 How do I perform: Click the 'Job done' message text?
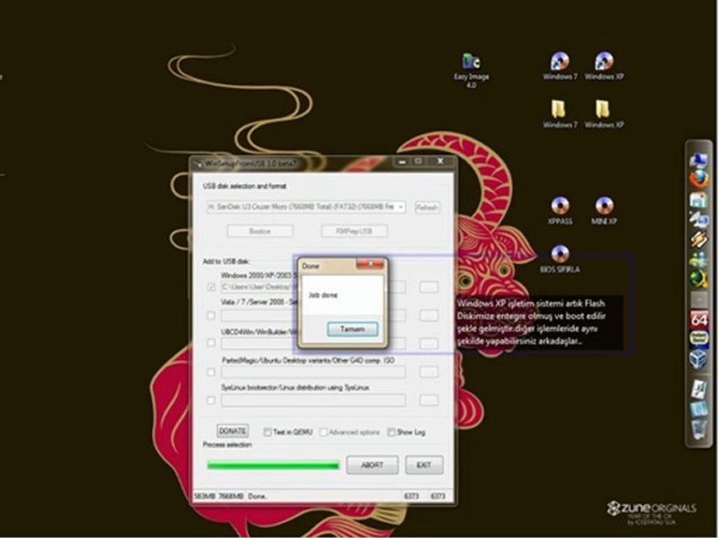pos(323,295)
